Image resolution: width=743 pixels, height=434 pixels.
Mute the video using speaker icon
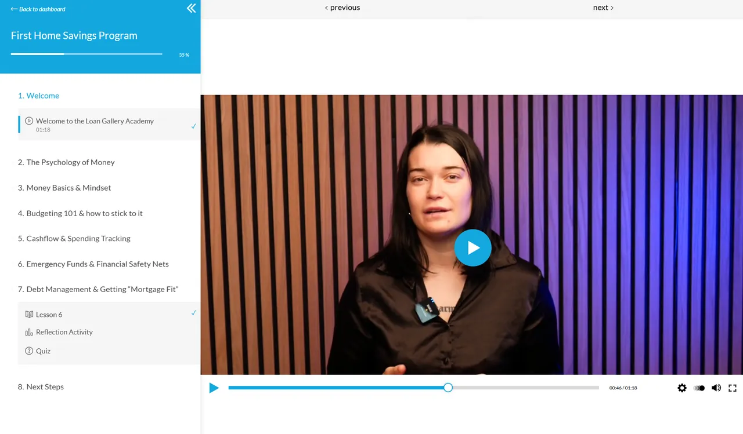click(x=716, y=388)
